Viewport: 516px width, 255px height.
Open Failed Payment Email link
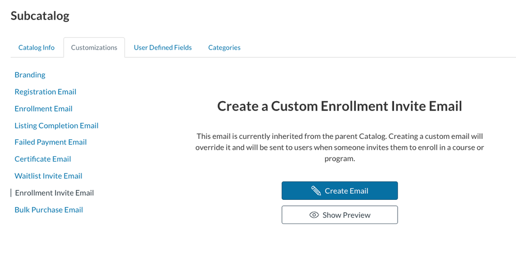pos(51,142)
